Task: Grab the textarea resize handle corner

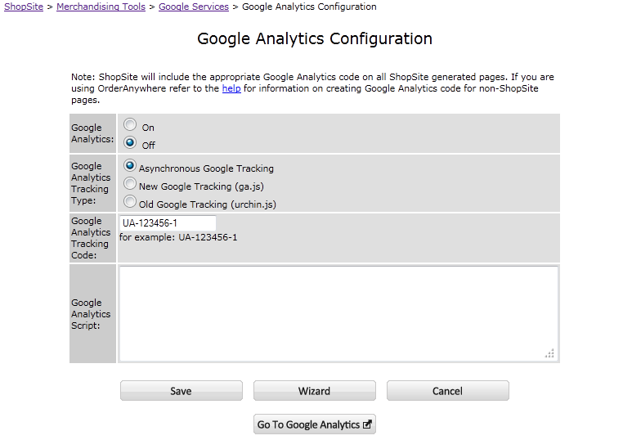Action: pos(549,353)
